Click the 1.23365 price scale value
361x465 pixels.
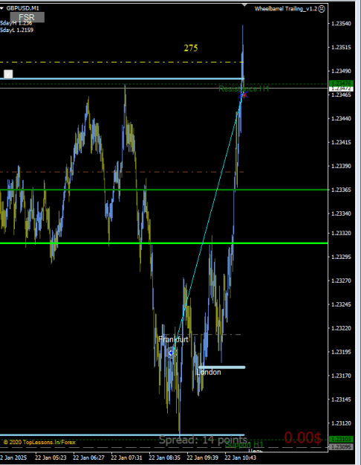click(341, 190)
